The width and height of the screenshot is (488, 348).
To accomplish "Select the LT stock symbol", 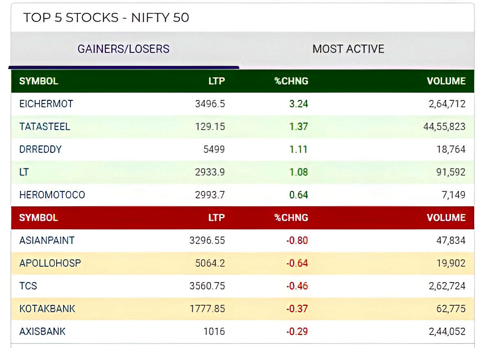I will point(24,172).
